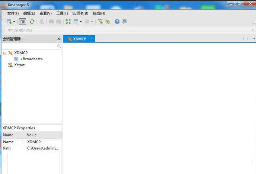This screenshot has height=174, width=256.
Task: Click the C:\Users\admin\... path value
Action: 43,148
